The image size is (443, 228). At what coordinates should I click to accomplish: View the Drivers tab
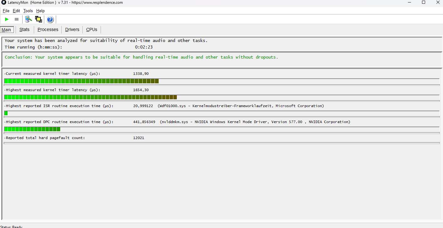tap(72, 29)
